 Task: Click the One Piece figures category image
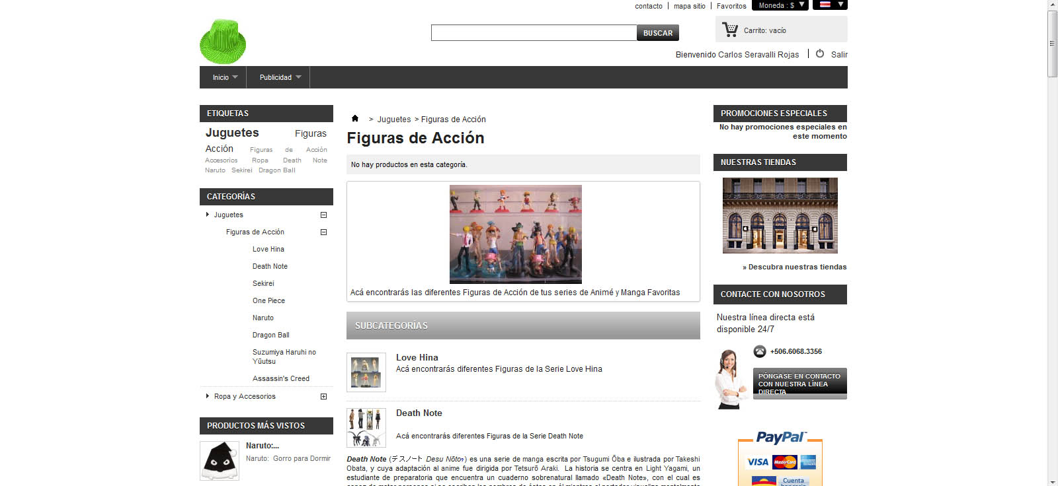516,234
